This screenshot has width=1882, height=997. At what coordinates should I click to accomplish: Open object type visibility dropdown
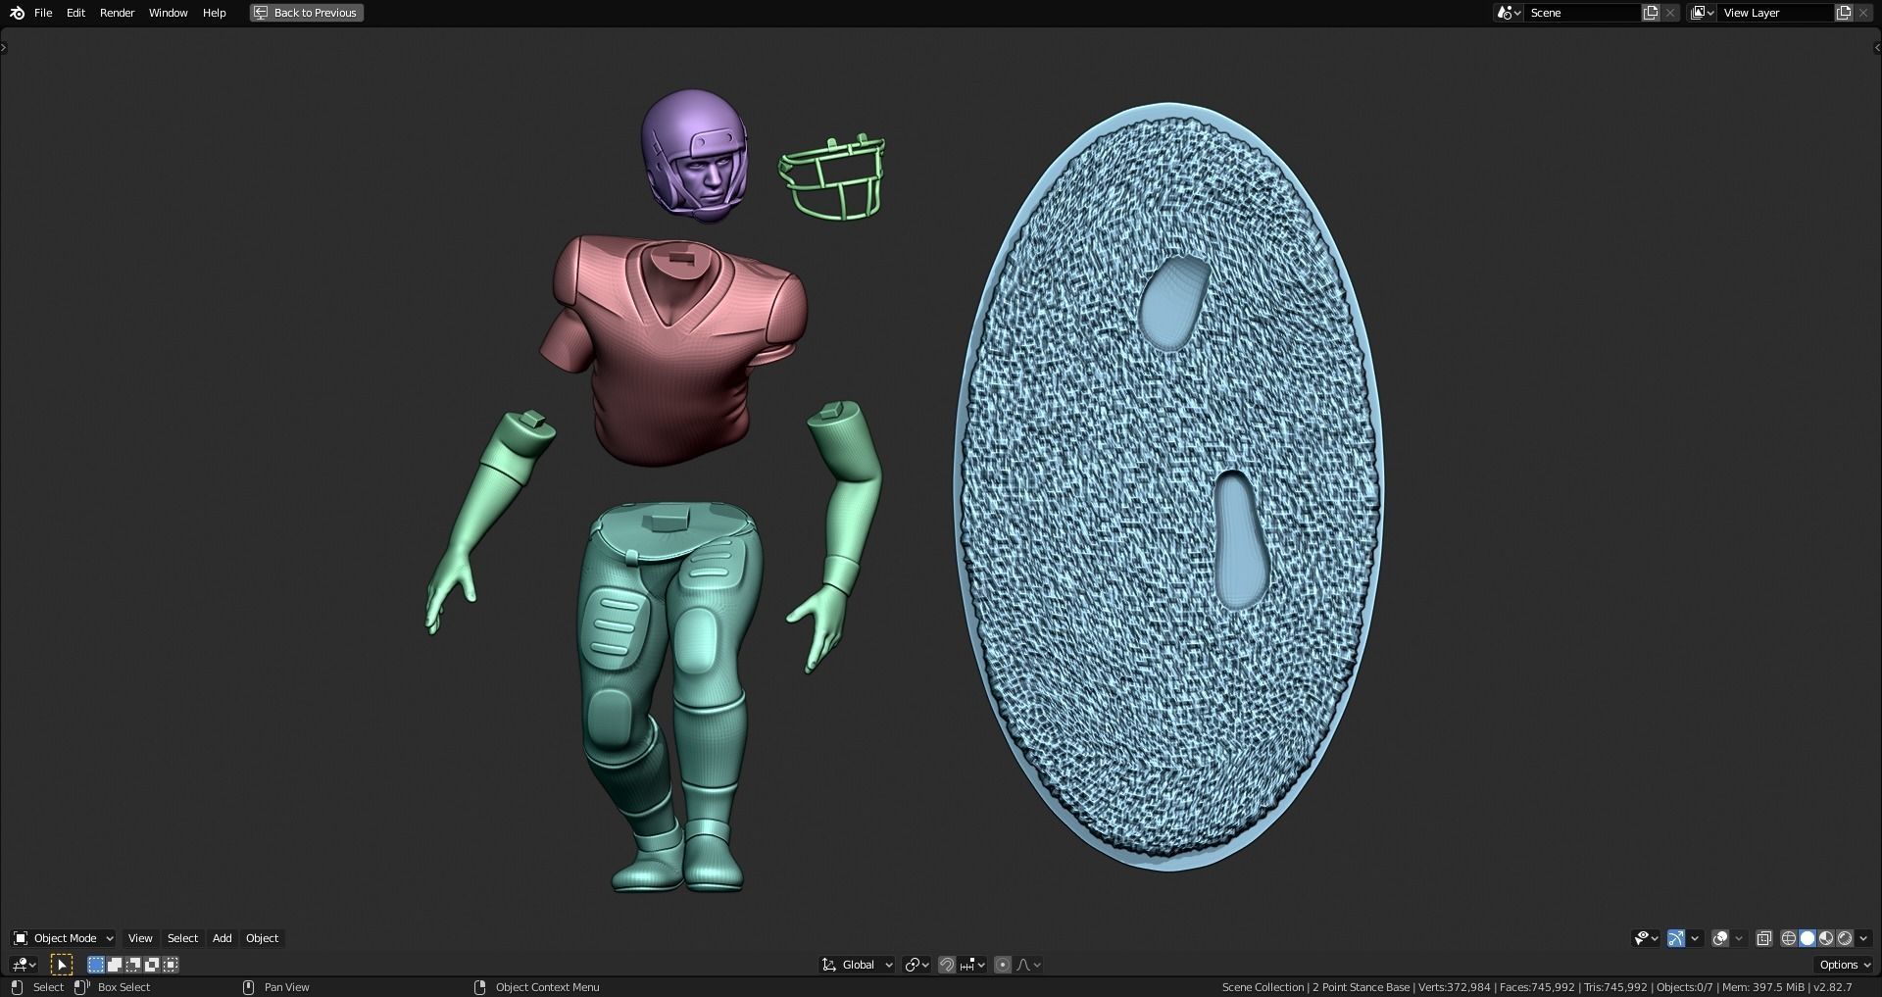coord(1646,938)
